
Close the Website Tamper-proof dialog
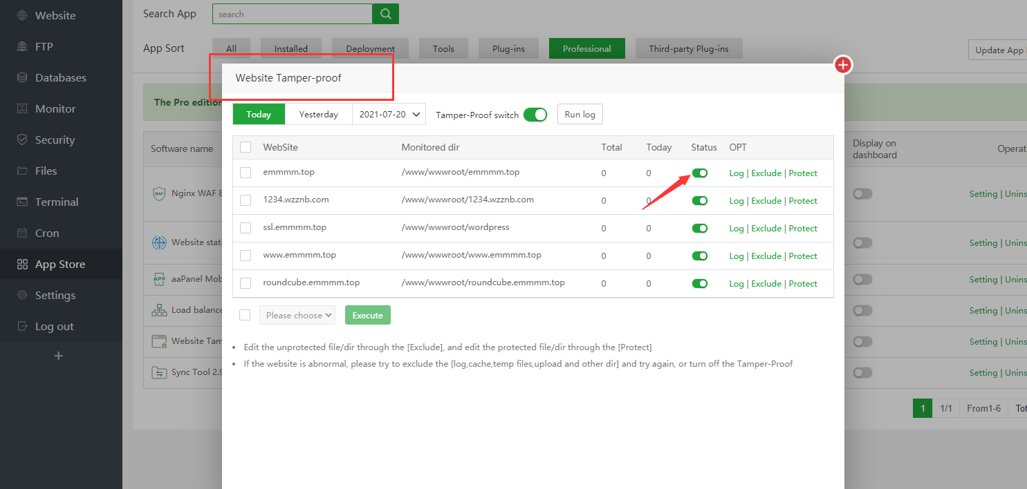843,65
